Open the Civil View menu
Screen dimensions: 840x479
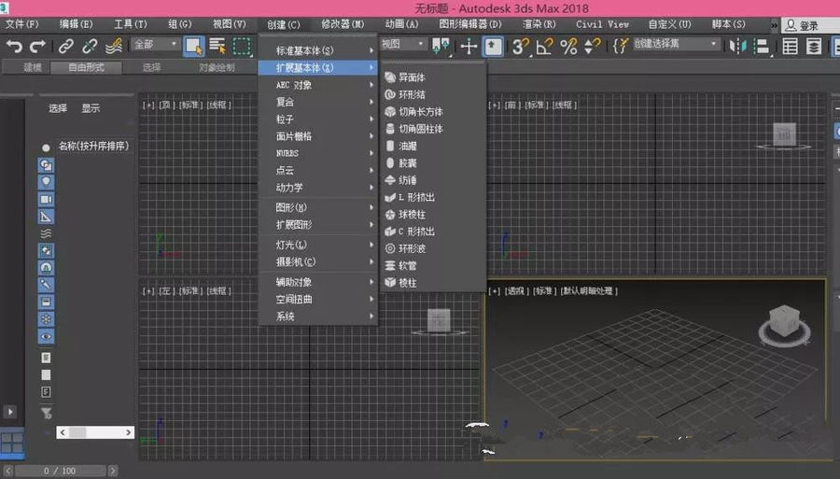tap(602, 24)
